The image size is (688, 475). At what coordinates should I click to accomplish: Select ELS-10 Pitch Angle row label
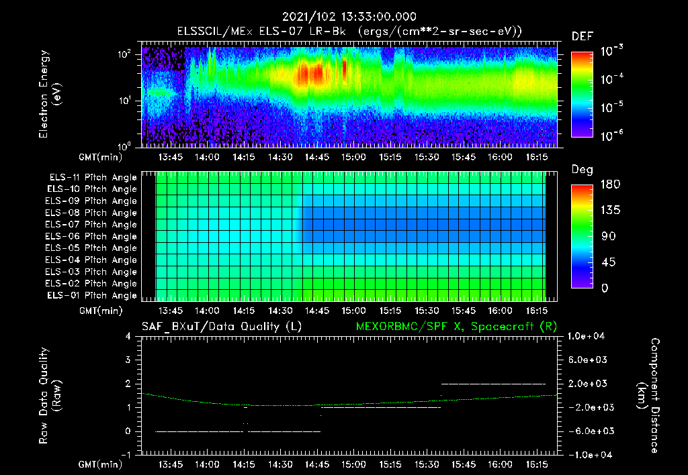coord(92,189)
